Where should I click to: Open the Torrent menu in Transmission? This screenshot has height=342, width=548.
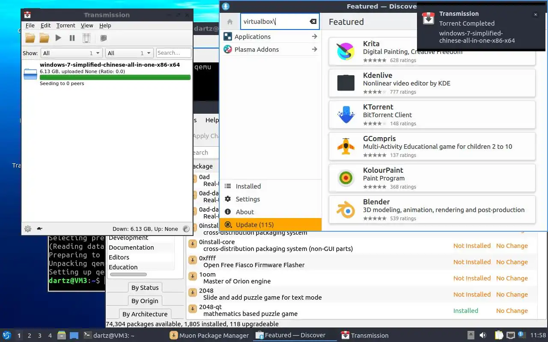(x=66, y=26)
